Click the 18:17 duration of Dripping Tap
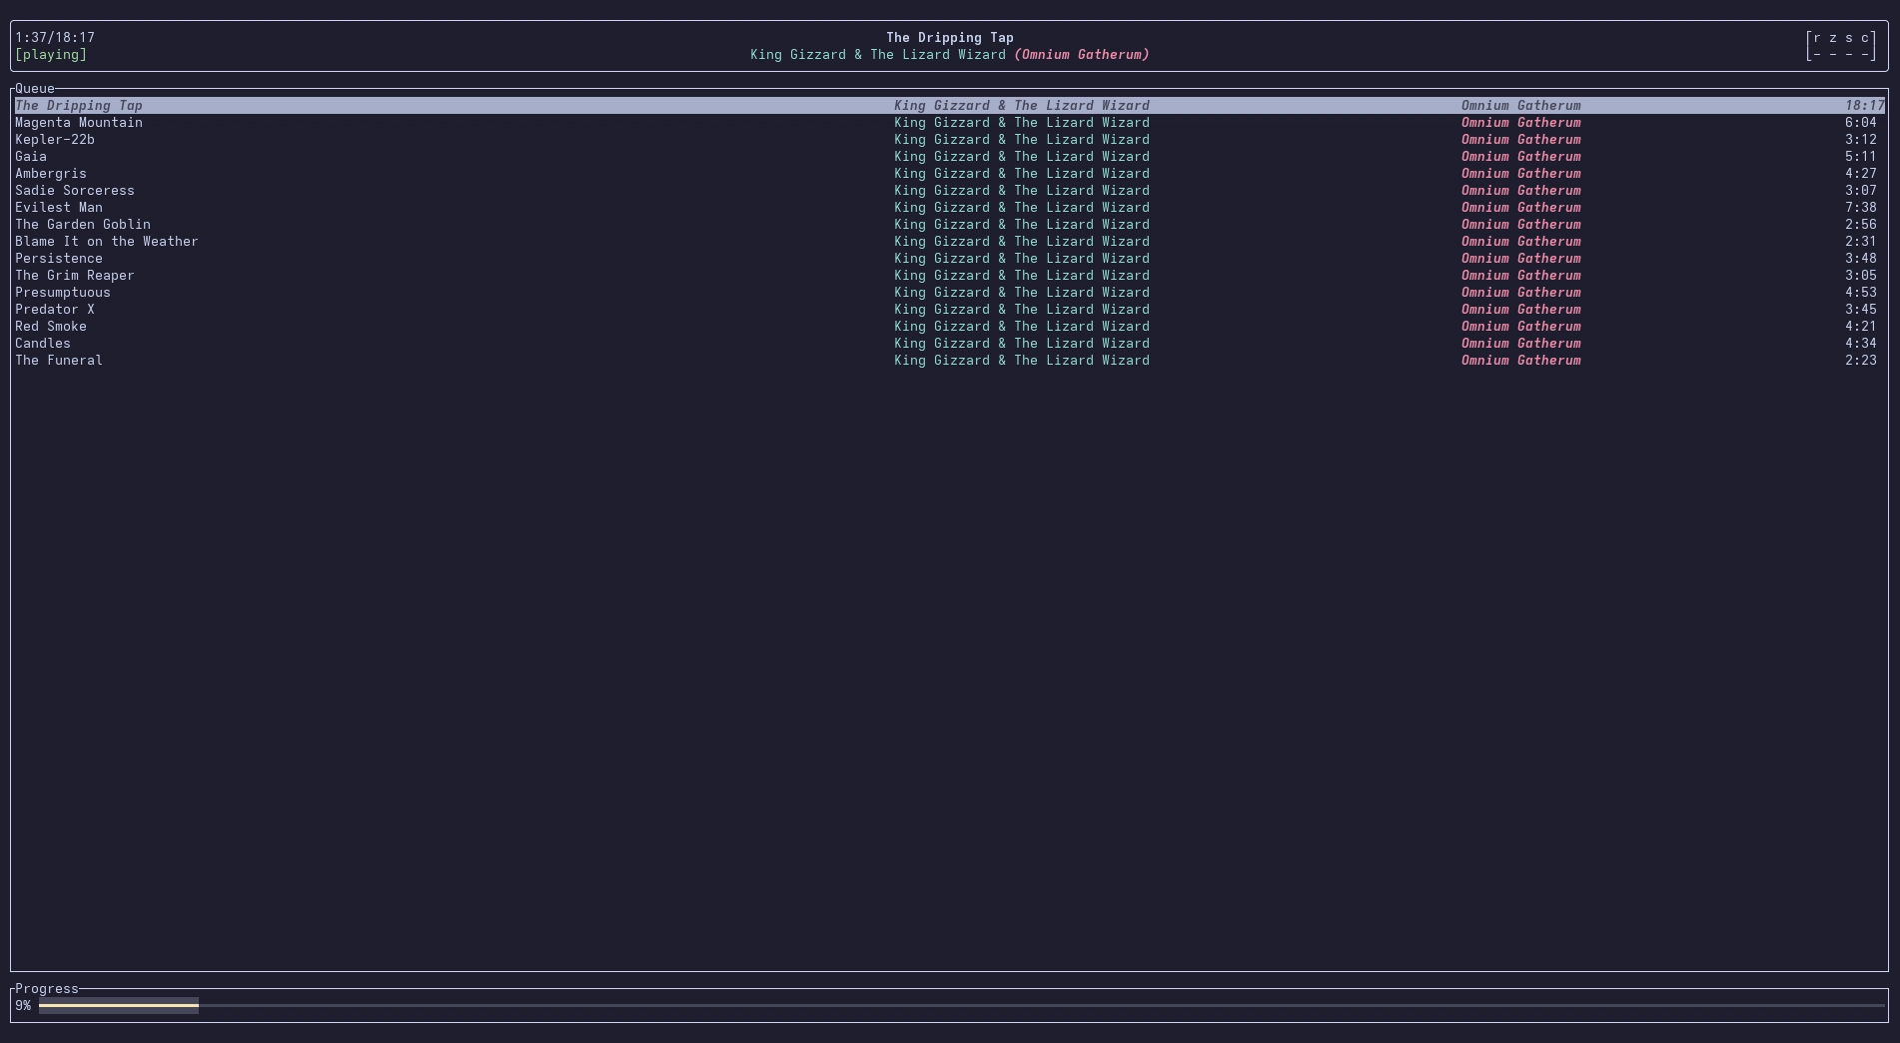1900x1043 pixels. (x=1864, y=105)
